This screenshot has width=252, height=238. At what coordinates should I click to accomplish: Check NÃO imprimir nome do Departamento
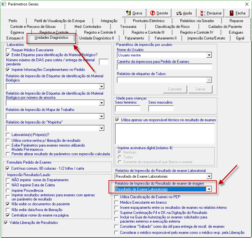tap(8, 180)
